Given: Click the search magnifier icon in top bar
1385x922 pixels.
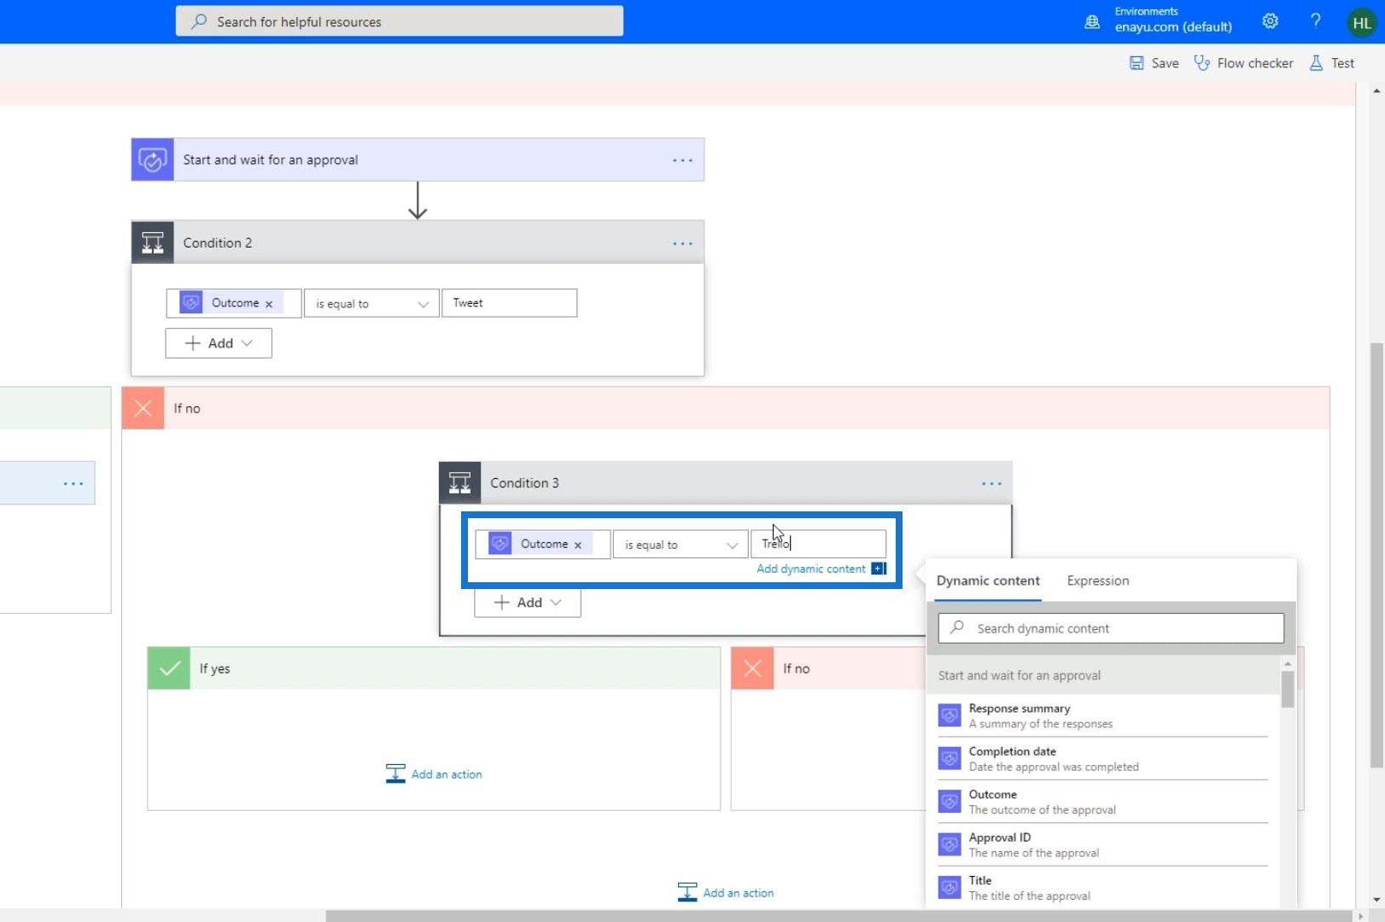Looking at the screenshot, I should tap(199, 21).
